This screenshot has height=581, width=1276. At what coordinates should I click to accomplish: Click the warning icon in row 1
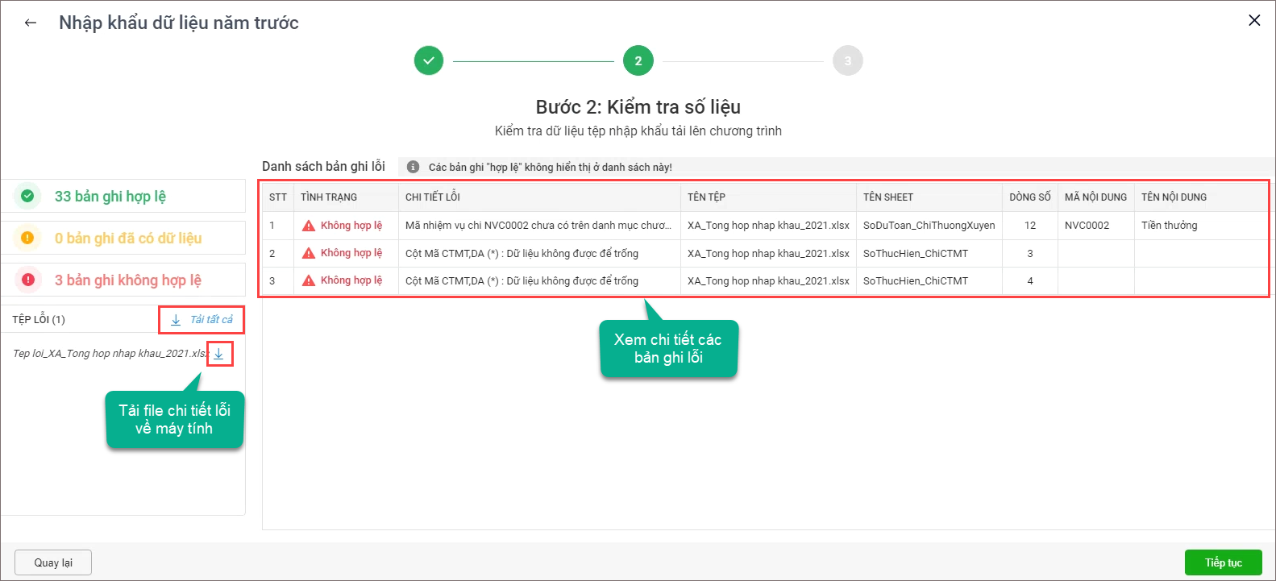tap(308, 226)
